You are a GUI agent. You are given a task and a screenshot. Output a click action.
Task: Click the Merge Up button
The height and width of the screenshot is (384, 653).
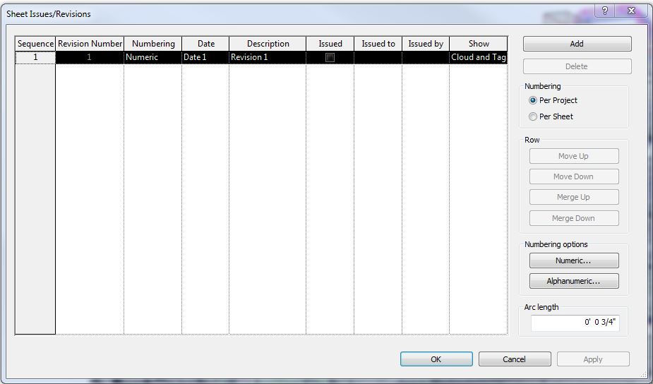[574, 197]
